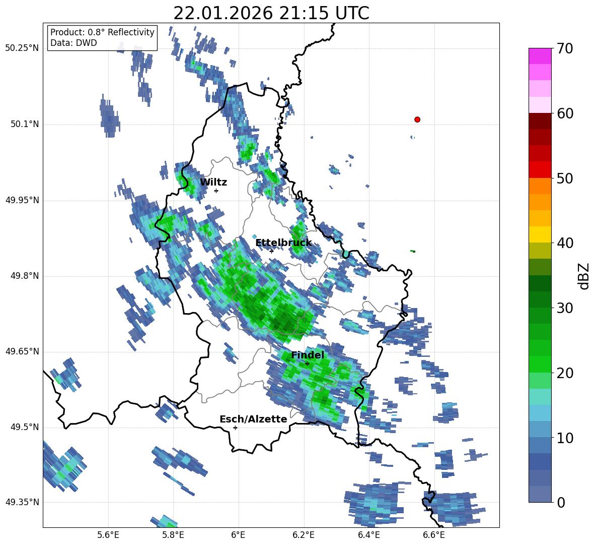Click the red radar station dot
Viewport: 596px width, 545px height.
[417, 119]
